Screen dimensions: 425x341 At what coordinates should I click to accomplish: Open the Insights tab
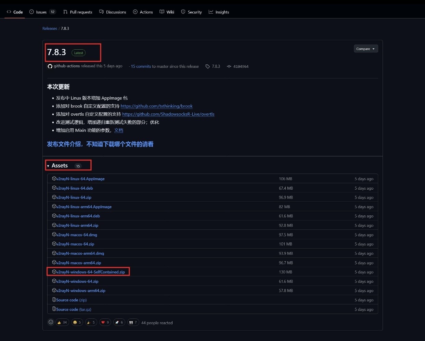pyautogui.click(x=219, y=12)
